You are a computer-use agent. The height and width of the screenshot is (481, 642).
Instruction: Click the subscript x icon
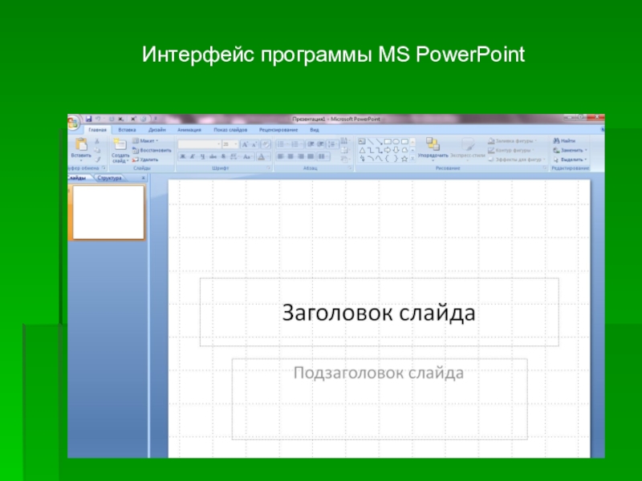(x=121, y=119)
